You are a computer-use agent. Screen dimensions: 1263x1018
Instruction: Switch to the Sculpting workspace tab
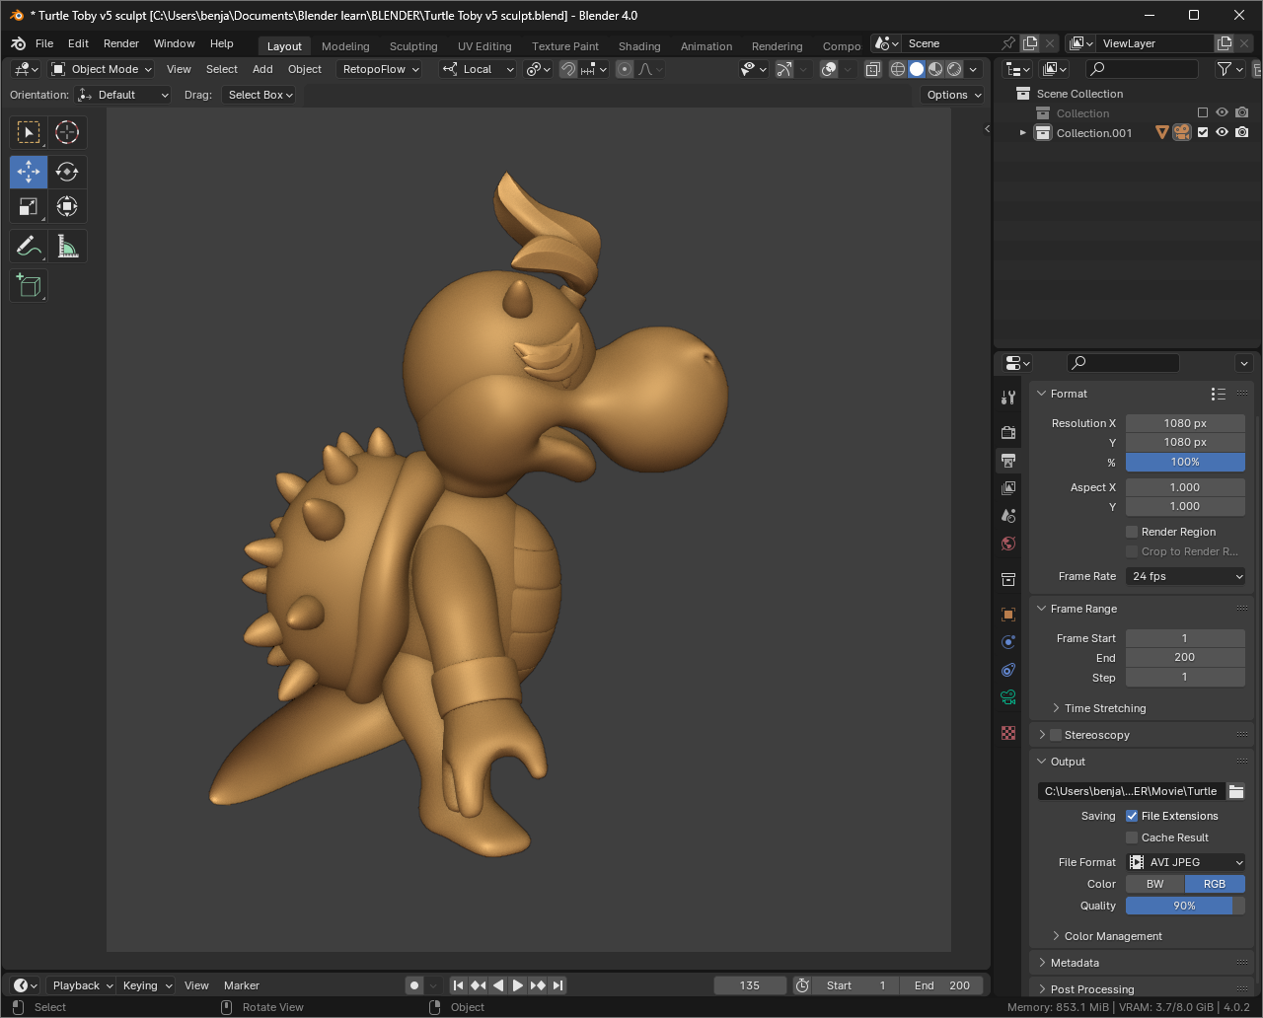tap(412, 46)
